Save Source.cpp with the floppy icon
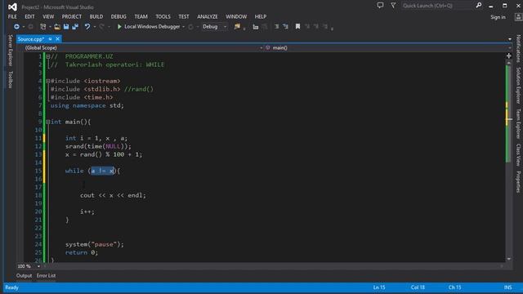 click(66, 27)
